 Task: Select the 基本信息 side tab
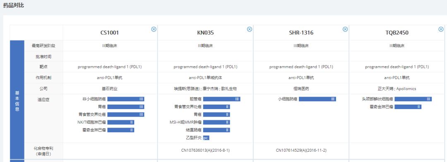tap(17, 101)
